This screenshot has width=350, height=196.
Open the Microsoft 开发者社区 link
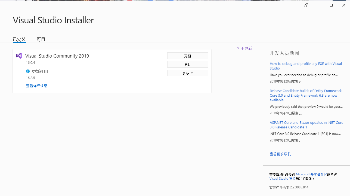click(311, 174)
